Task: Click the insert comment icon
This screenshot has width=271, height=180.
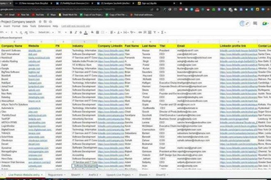Action: 145,32
